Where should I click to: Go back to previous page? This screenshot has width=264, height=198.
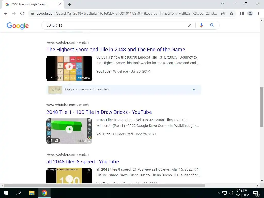click(x=6, y=13)
